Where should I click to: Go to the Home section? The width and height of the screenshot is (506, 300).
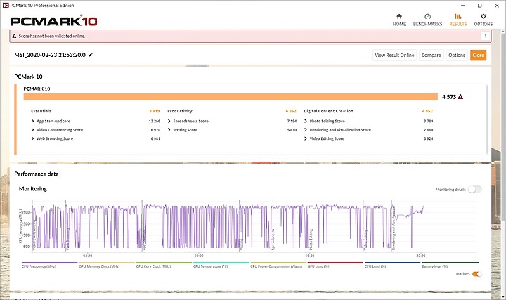click(x=399, y=20)
